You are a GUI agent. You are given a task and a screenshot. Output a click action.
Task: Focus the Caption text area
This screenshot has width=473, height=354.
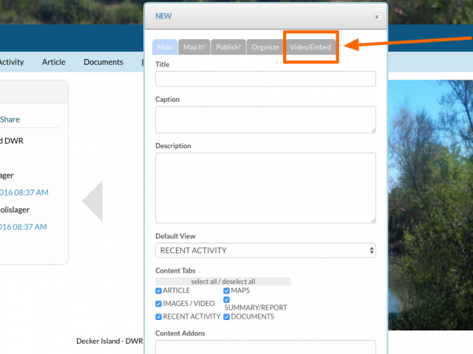click(265, 119)
